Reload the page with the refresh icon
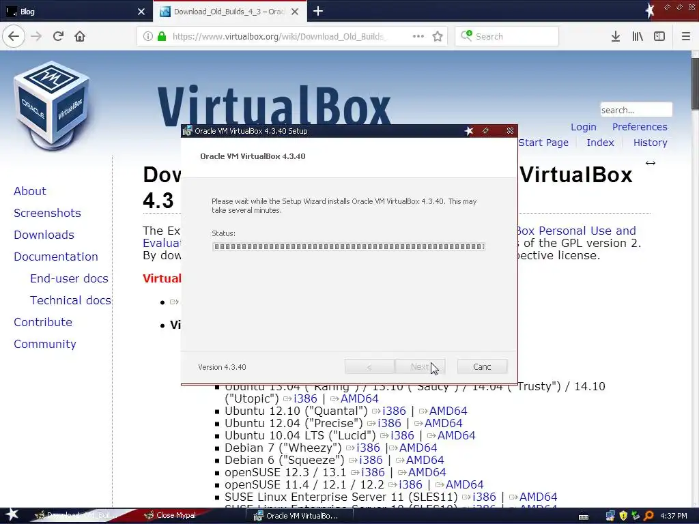The height and width of the screenshot is (524, 699). pyautogui.click(x=58, y=37)
